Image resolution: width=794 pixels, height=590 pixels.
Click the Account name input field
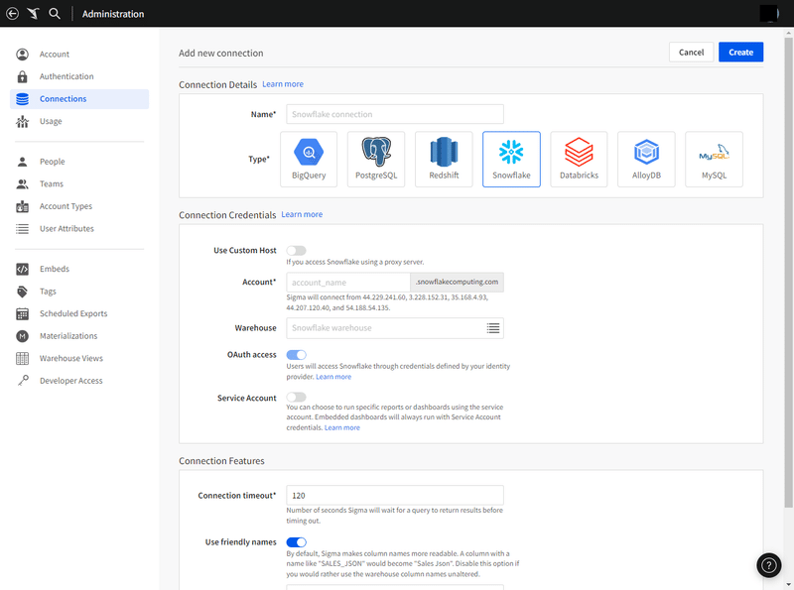pyautogui.click(x=348, y=283)
